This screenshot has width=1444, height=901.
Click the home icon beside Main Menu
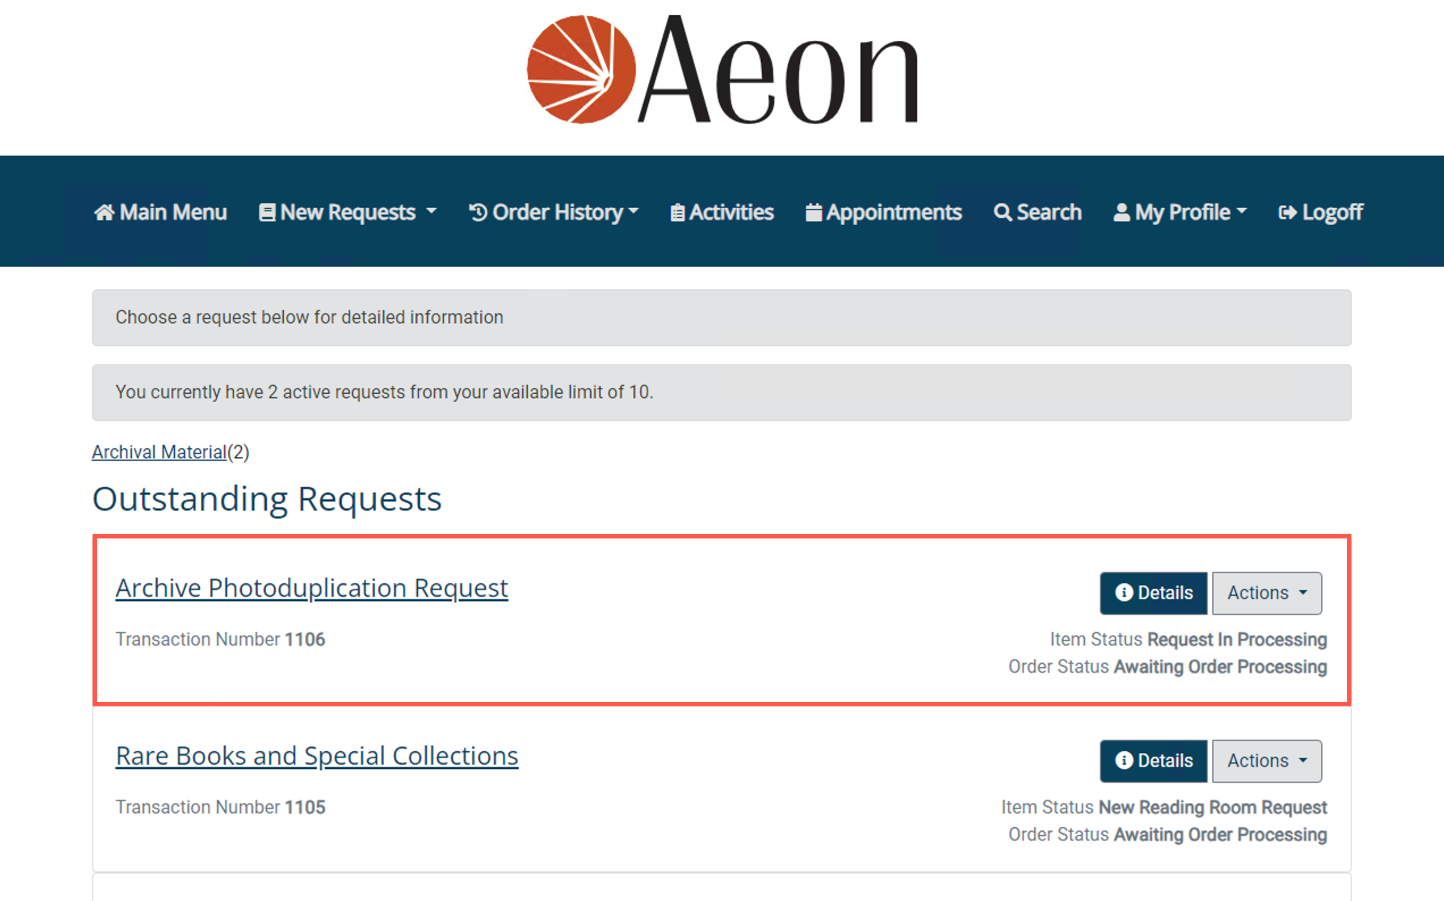click(104, 212)
